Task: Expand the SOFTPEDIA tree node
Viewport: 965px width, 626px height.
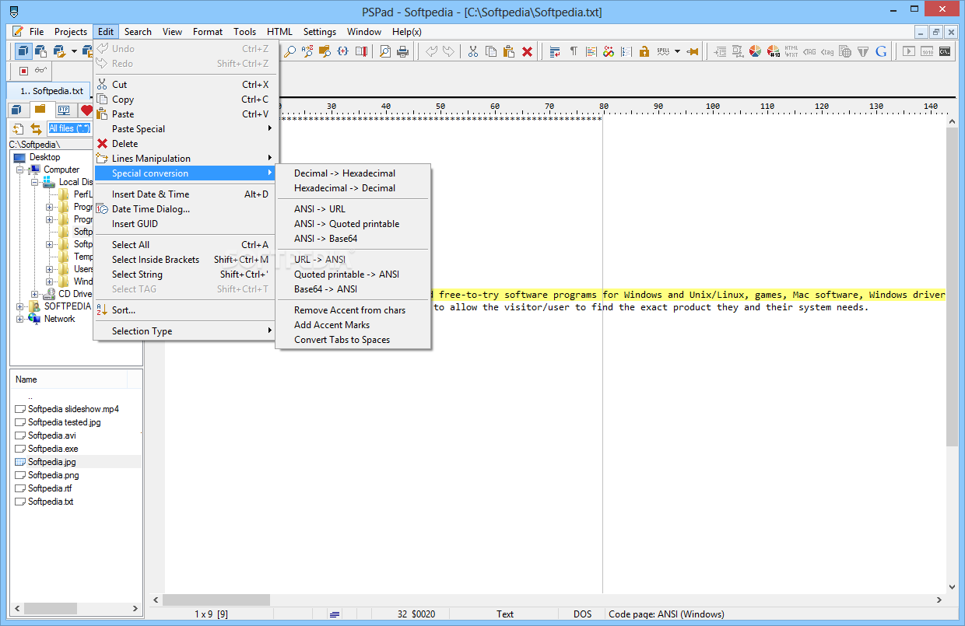Action: point(20,306)
